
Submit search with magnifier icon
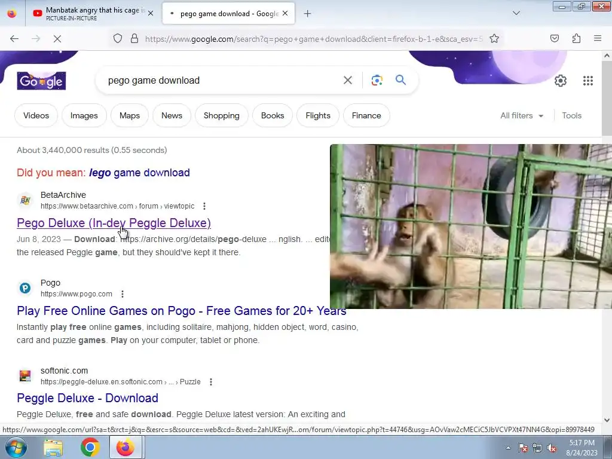point(400,80)
